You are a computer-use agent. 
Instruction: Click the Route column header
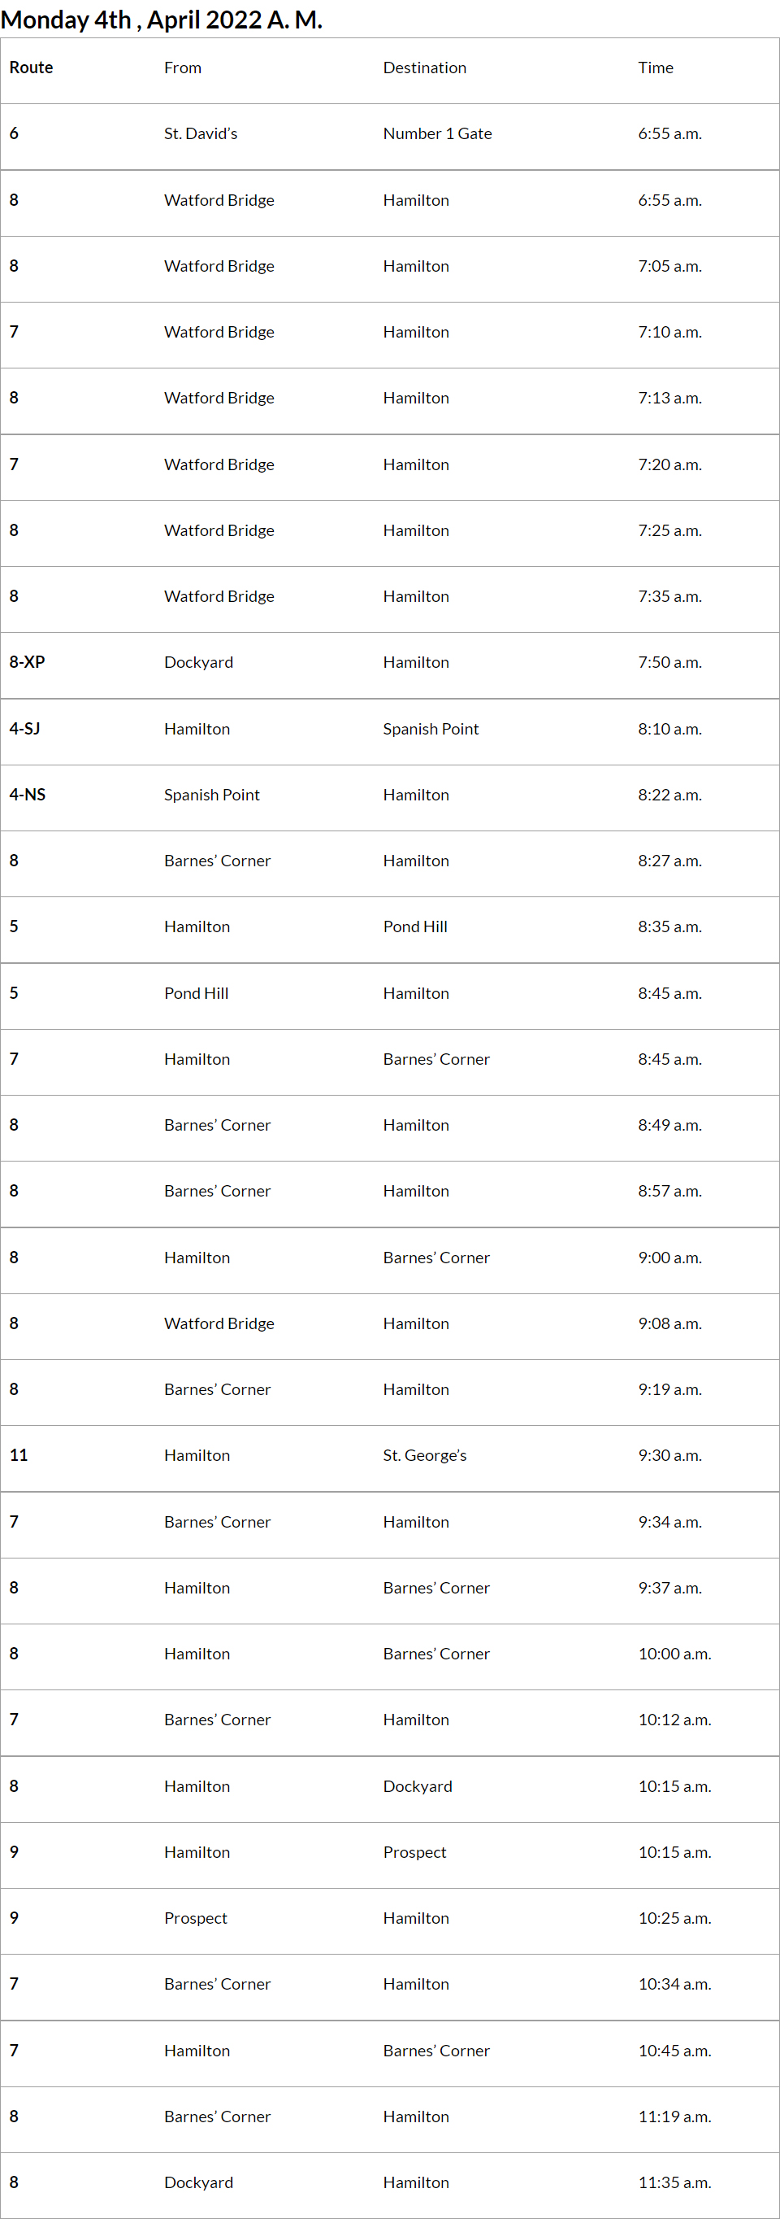pyautogui.click(x=31, y=68)
